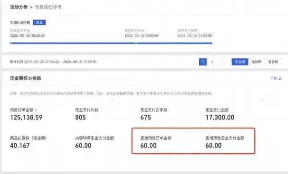Click the faded next-period arrow button
This screenshot has height=174, width=288.
pyautogui.click(x=221, y=62)
